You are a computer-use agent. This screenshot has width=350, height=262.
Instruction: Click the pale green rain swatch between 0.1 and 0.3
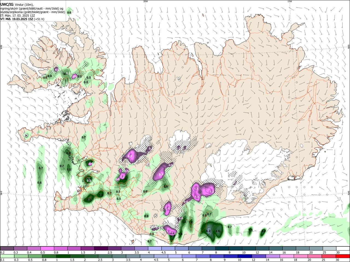tap(7, 256)
